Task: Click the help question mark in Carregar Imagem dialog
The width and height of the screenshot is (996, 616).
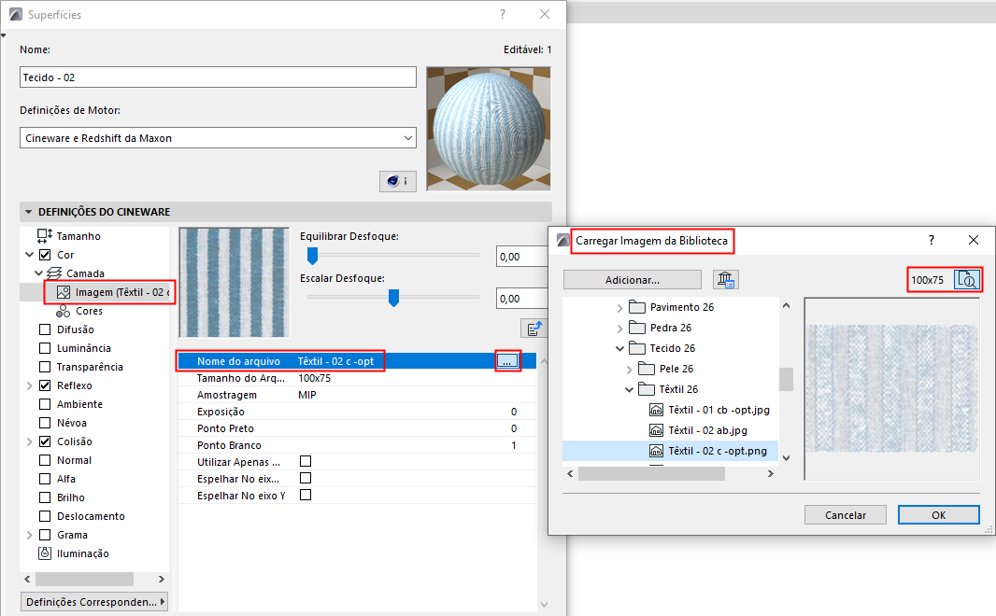Action: tap(932, 240)
